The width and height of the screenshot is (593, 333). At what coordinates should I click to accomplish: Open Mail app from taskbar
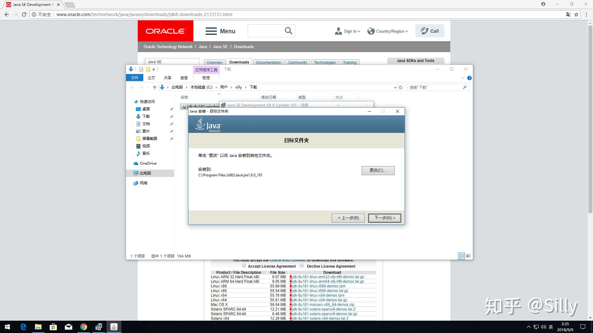(69, 327)
